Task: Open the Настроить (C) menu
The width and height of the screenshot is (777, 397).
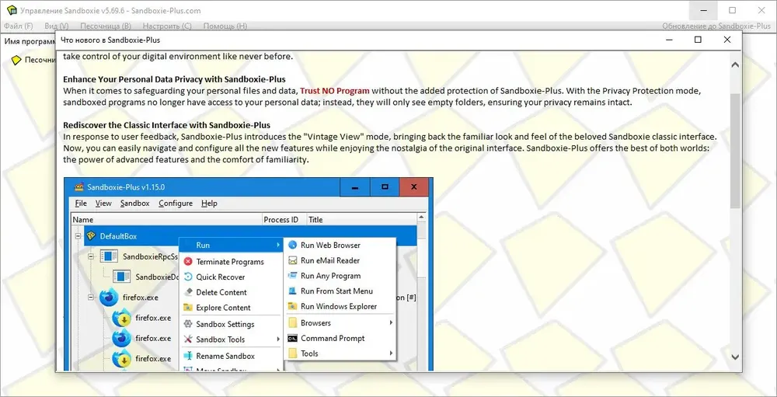Action: (x=167, y=26)
